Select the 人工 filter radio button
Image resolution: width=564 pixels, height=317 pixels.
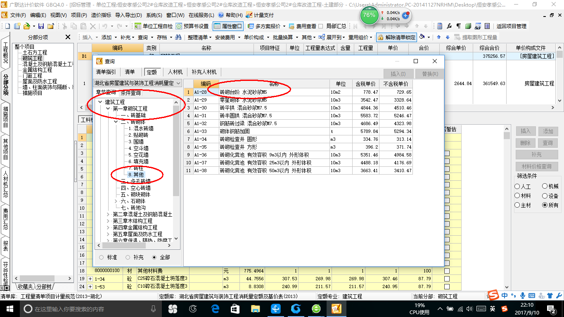517,187
